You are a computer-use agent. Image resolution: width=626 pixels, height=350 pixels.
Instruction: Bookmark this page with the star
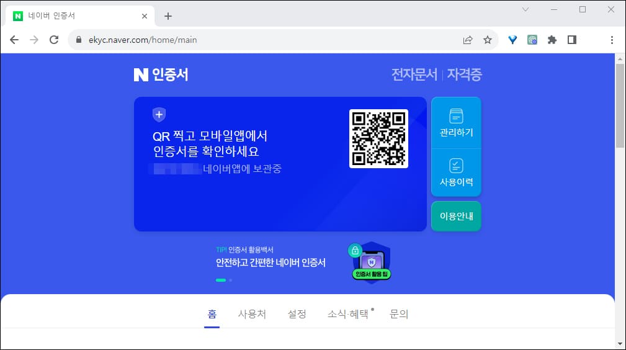pos(488,40)
